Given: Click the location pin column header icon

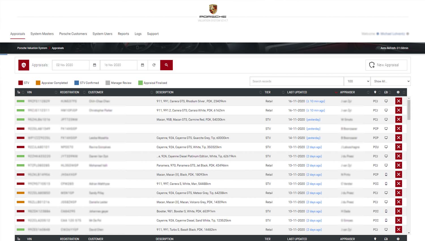Looking at the screenshot, I should click(x=375, y=92).
